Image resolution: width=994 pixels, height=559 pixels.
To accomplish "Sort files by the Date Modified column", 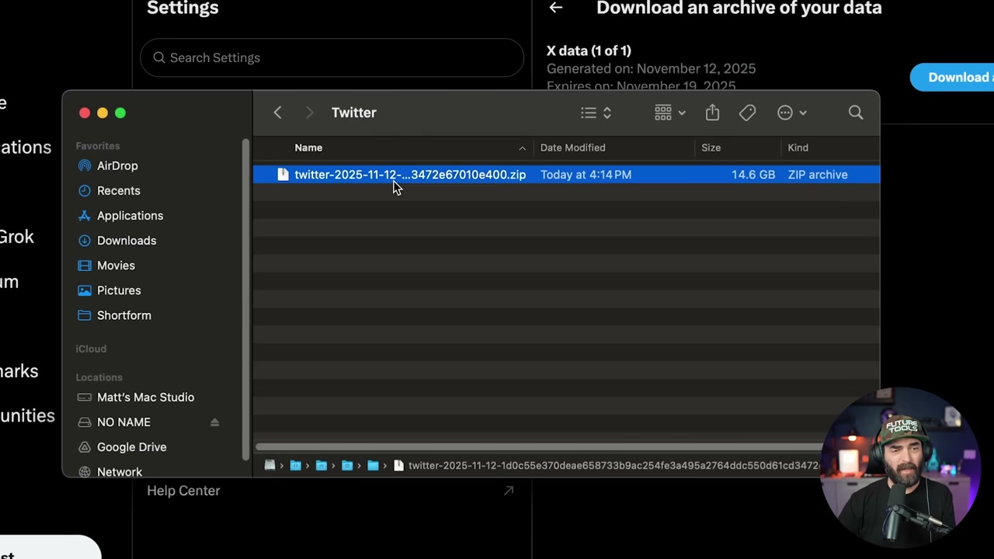I will pos(573,148).
